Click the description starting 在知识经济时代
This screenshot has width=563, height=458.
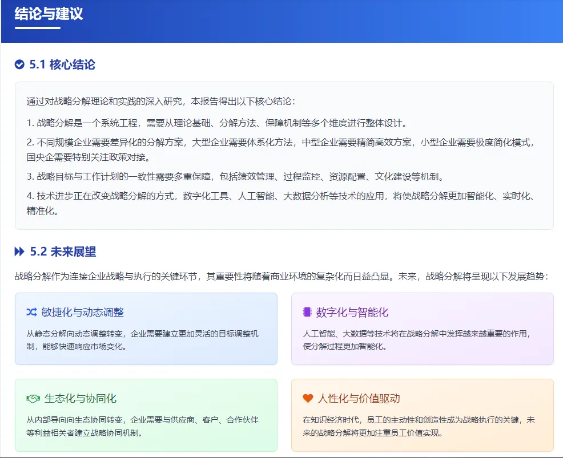pos(419,427)
